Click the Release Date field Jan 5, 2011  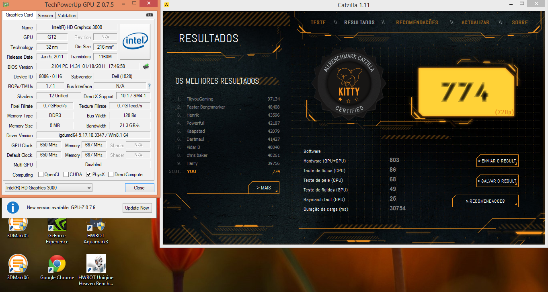52,57
